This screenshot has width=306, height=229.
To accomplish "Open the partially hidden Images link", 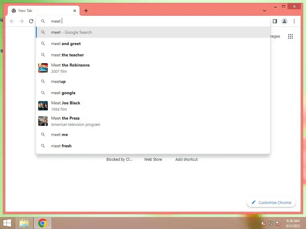I will pyautogui.click(x=275, y=36).
